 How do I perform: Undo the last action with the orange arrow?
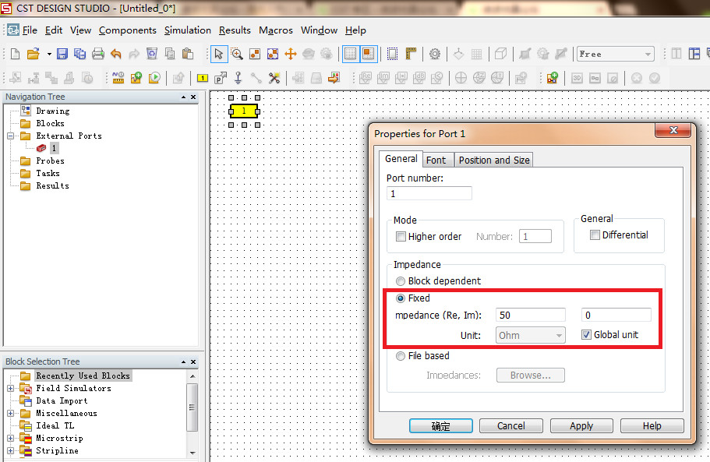pyautogui.click(x=116, y=55)
